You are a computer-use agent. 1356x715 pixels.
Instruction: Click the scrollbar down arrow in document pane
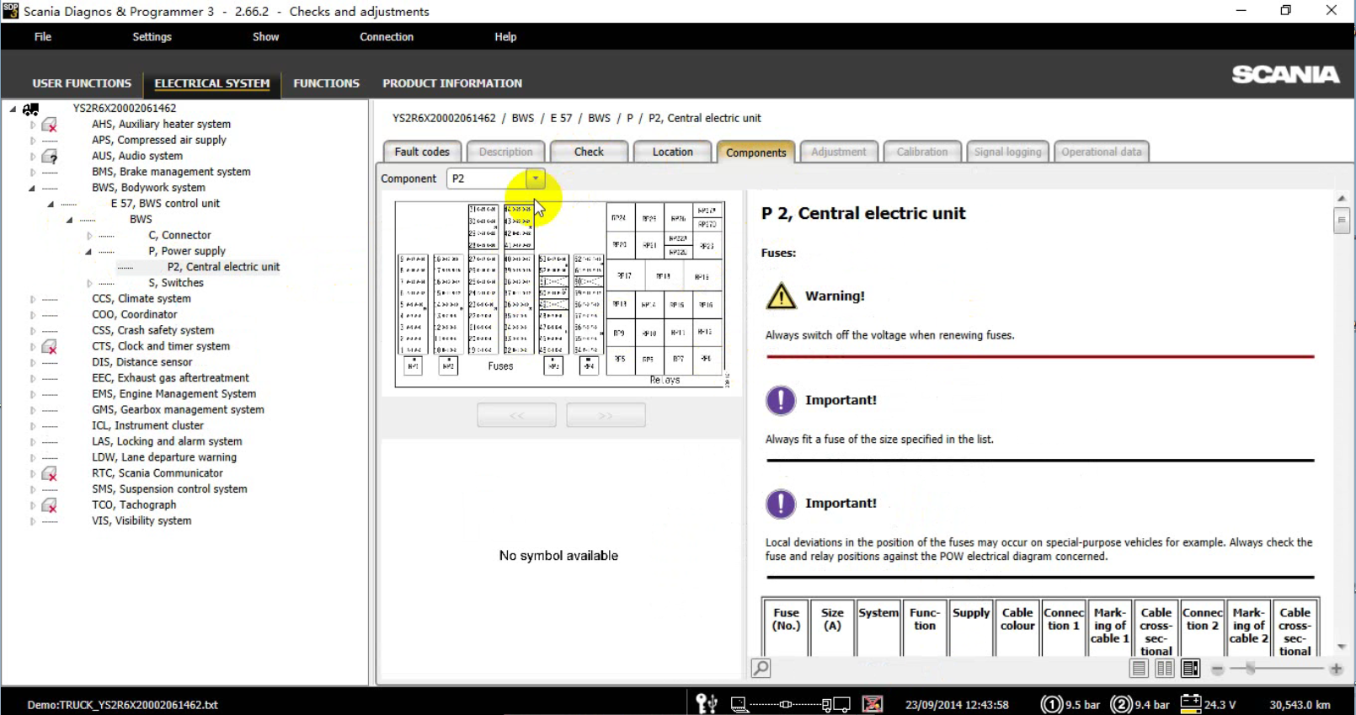(x=1342, y=647)
